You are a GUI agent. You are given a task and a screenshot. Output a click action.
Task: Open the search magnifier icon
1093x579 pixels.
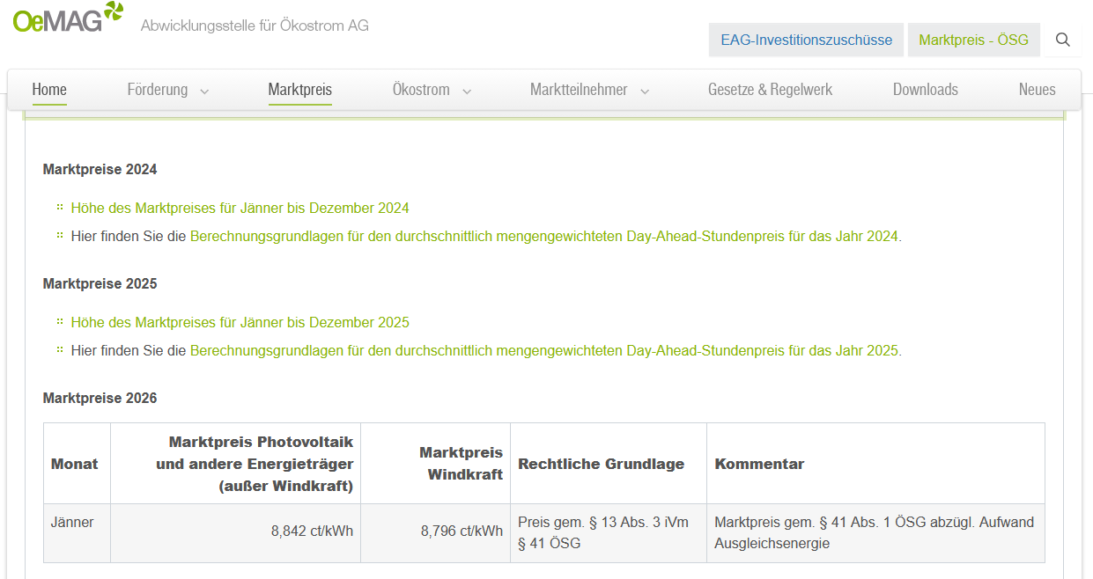point(1062,40)
